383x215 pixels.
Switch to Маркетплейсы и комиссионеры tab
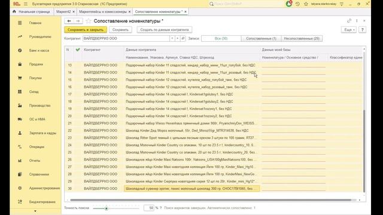(x=103, y=11)
